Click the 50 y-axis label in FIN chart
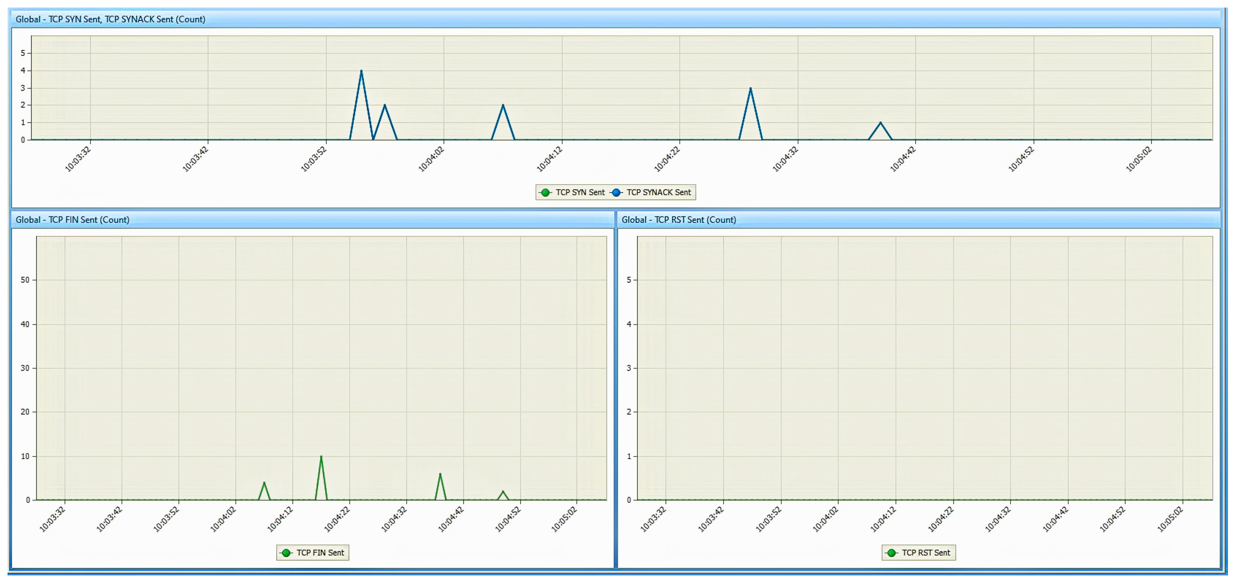 25,280
